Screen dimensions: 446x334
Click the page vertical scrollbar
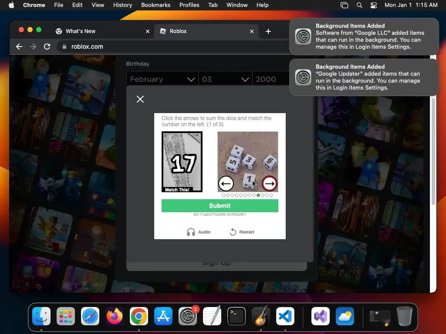(433, 150)
